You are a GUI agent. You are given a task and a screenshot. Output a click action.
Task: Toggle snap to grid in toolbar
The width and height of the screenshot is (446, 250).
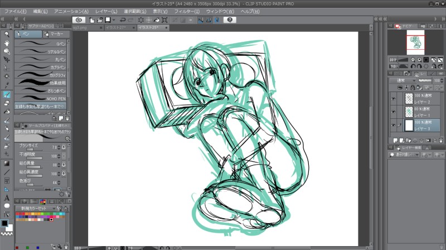coord(216,20)
